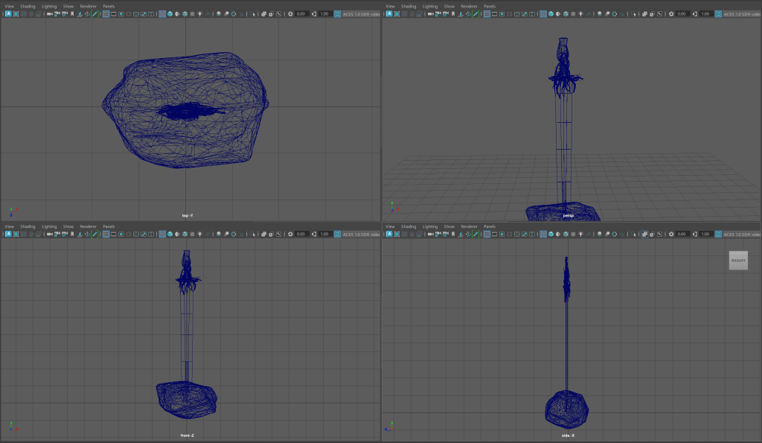
Task: Click the exposure value field in side panel
Action: tap(682, 234)
